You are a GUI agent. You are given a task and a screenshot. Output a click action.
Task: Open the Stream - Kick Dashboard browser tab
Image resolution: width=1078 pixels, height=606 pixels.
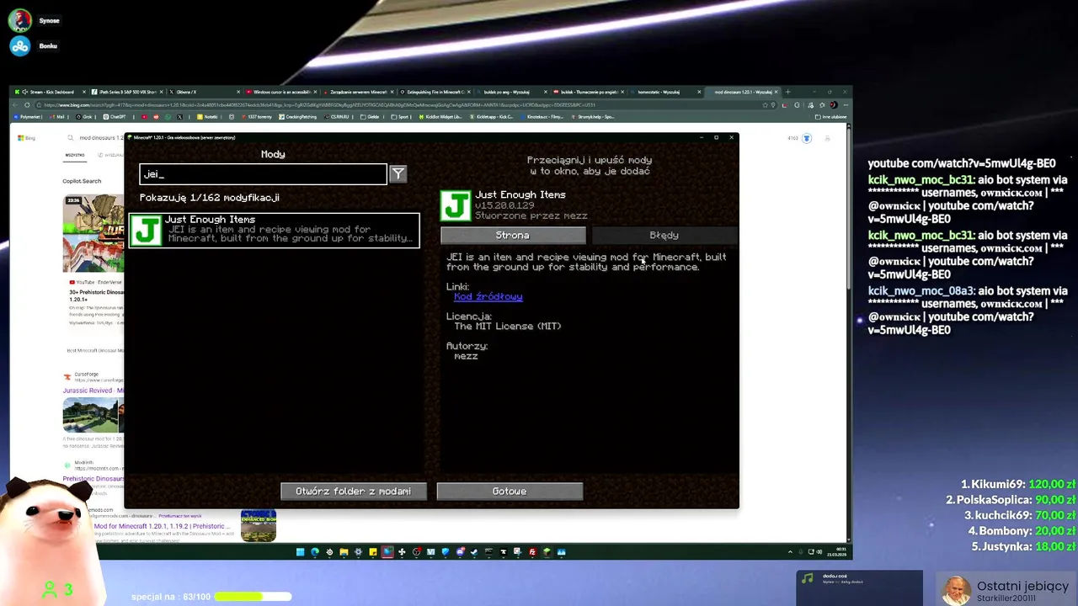(49, 92)
